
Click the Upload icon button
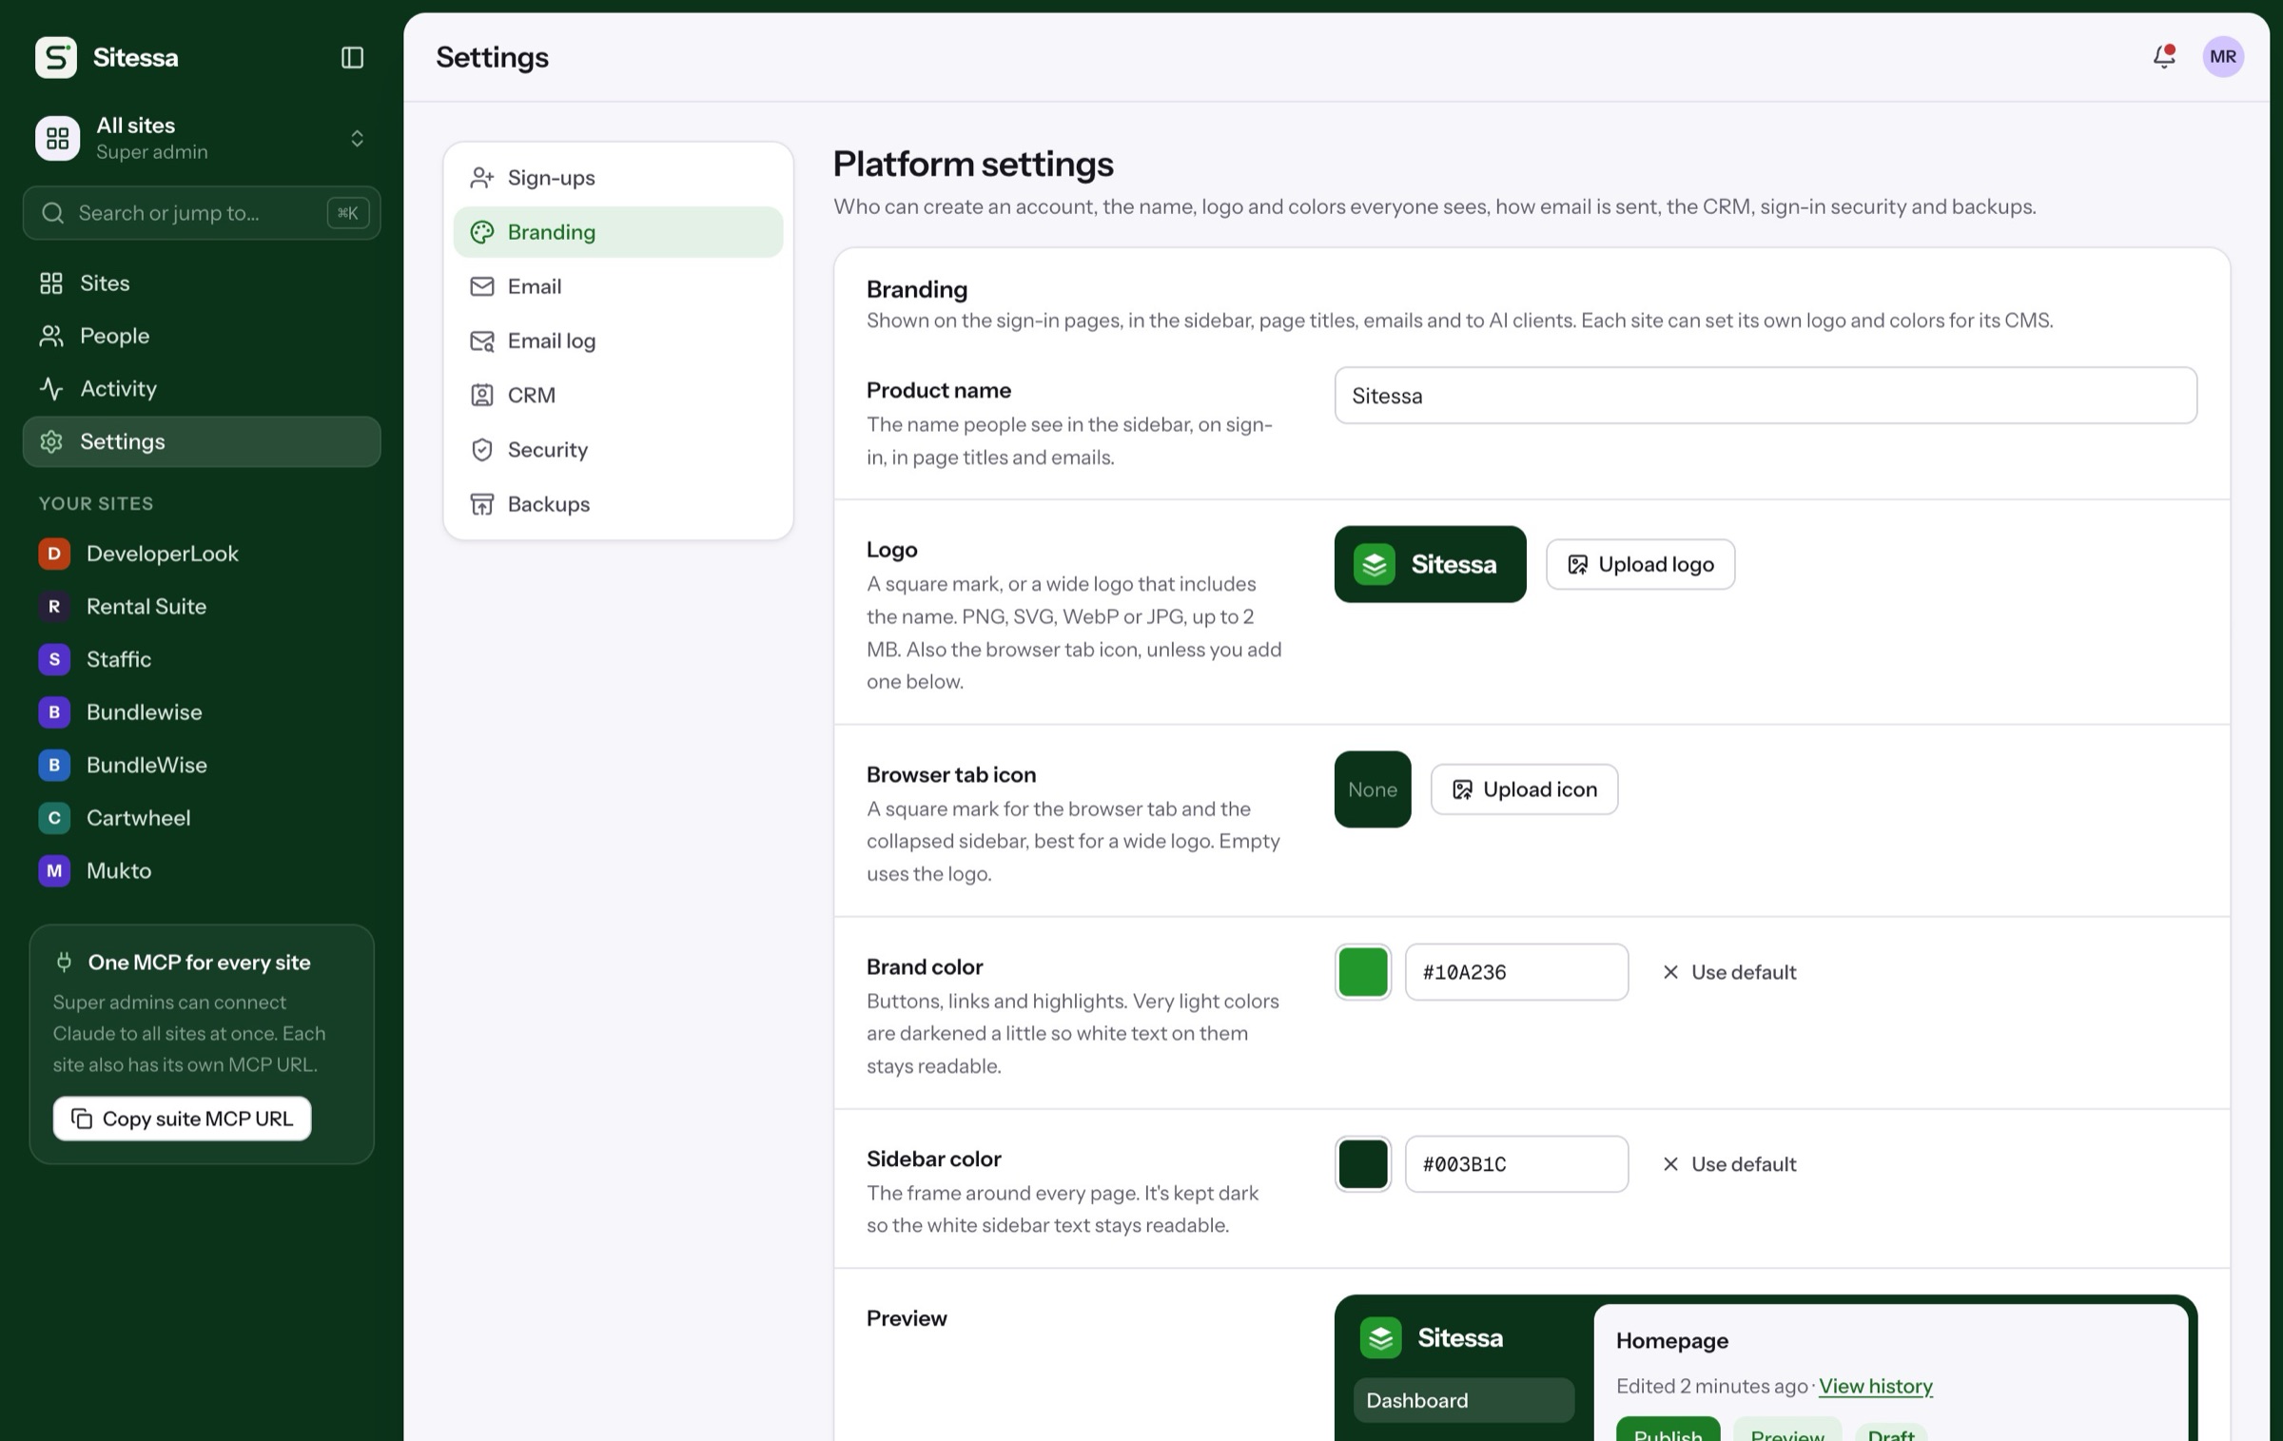[1524, 789]
